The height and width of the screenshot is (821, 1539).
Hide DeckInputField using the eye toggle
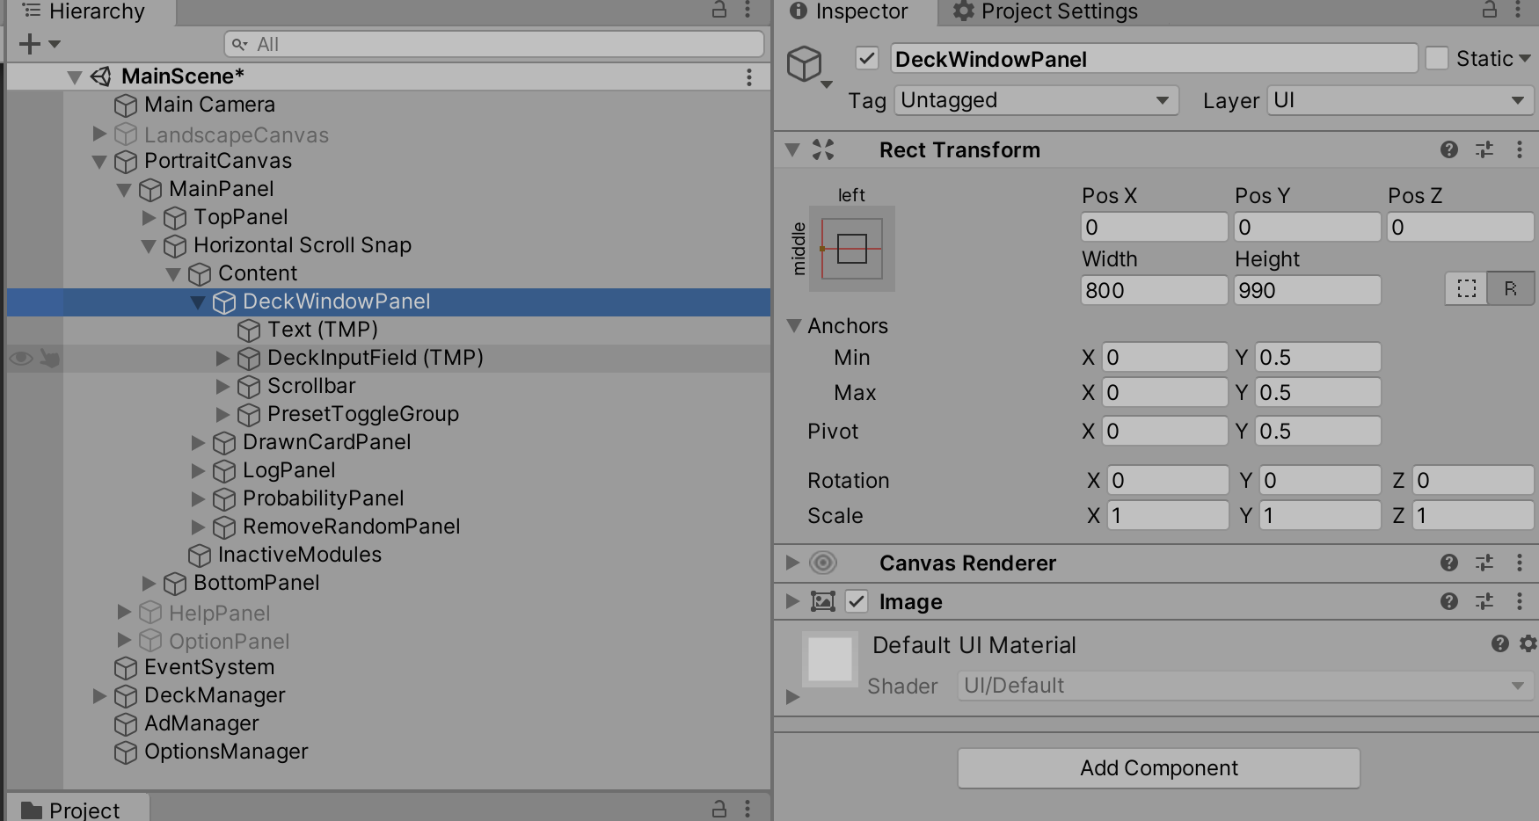point(20,359)
